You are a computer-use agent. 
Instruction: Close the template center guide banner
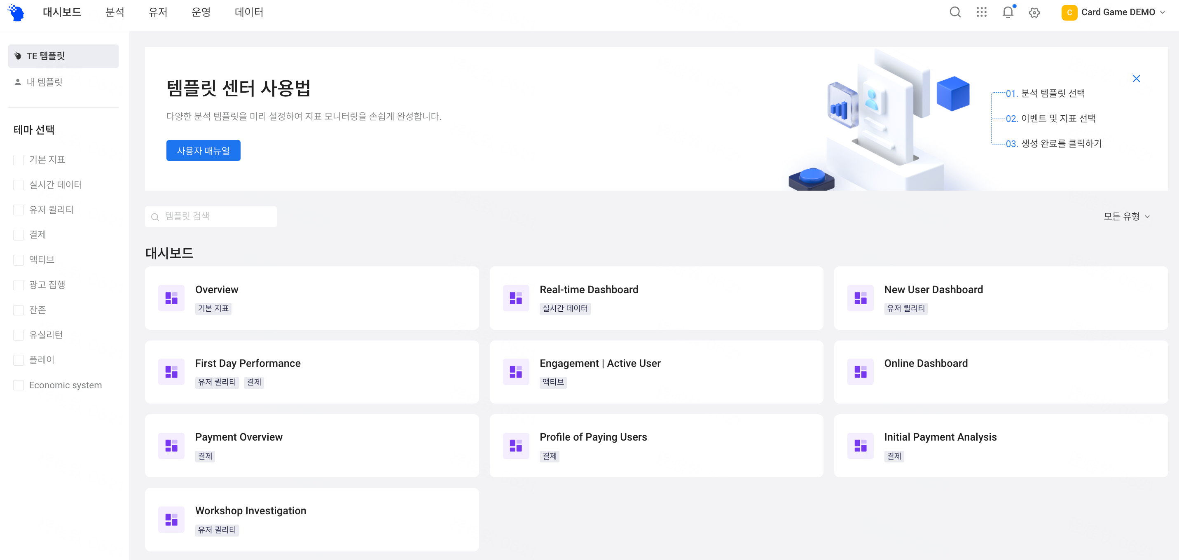pyautogui.click(x=1136, y=79)
